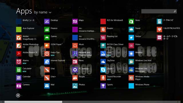
Task: Launch the Store app icon
Action: click(131, 21)
